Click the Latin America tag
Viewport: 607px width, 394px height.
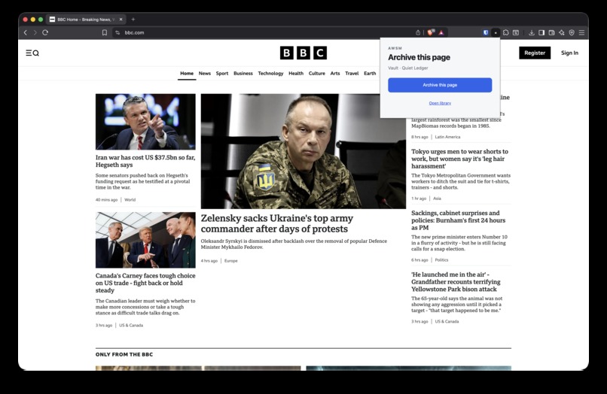(447, 137)
